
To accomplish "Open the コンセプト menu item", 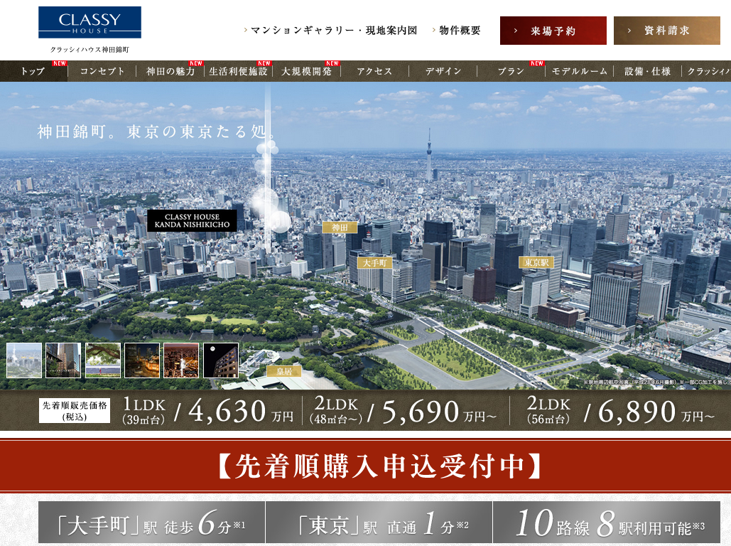I will 102,71.
